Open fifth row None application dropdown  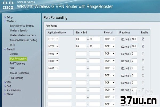pos(53,68)
